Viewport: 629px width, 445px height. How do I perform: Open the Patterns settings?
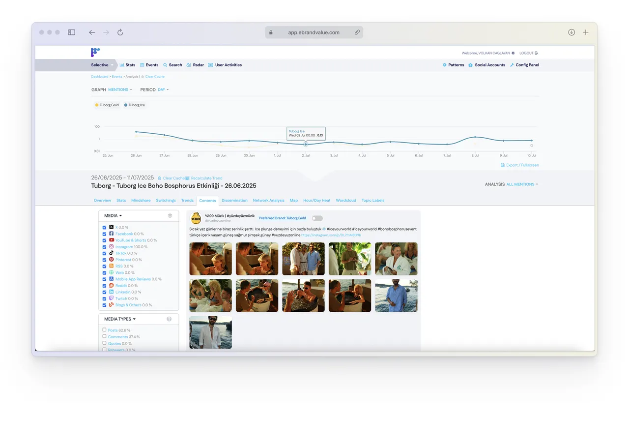tap(453, 65)
